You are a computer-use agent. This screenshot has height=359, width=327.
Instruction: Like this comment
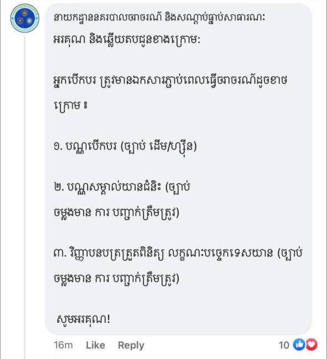coord(95,345)
